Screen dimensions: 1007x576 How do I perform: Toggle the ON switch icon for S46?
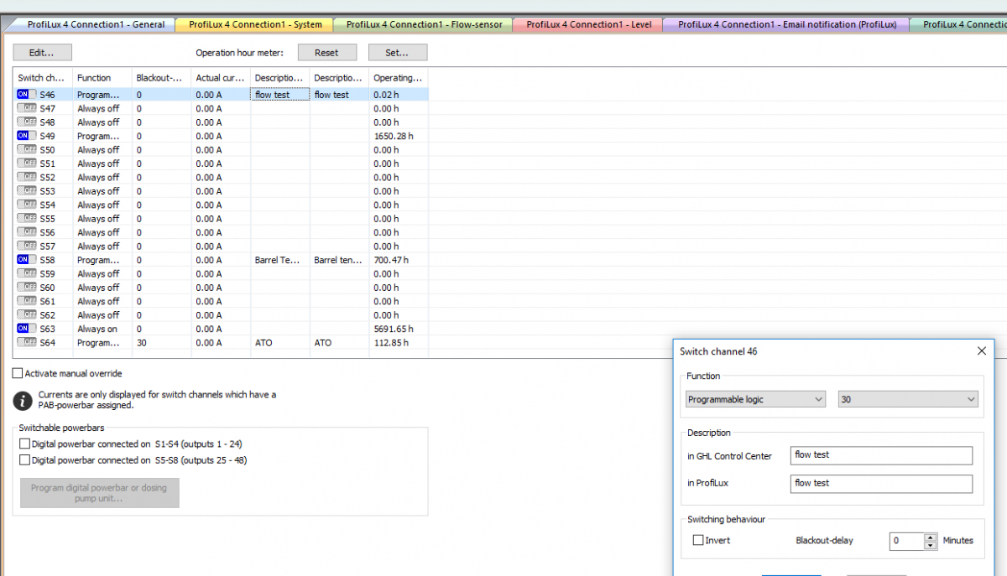point(27,95)
